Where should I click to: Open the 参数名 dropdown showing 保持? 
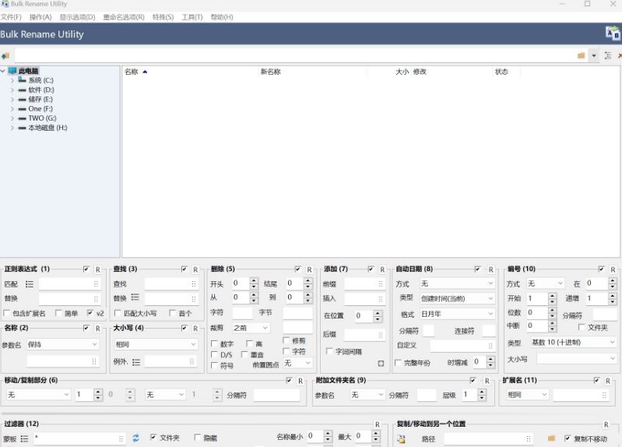(63, 344)
